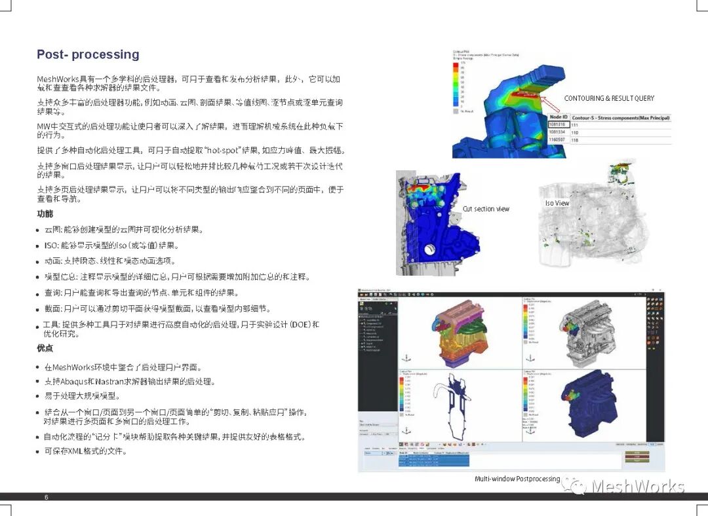The image size is (708, 516).
Task: Open the stress contour engine image
Action: coord(508,111)
